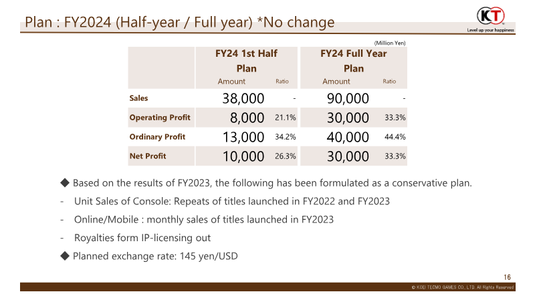The image size is (535, 300).
Task: Click the KT logo icon
Action: pyautogui.click(x=491, y=15)
